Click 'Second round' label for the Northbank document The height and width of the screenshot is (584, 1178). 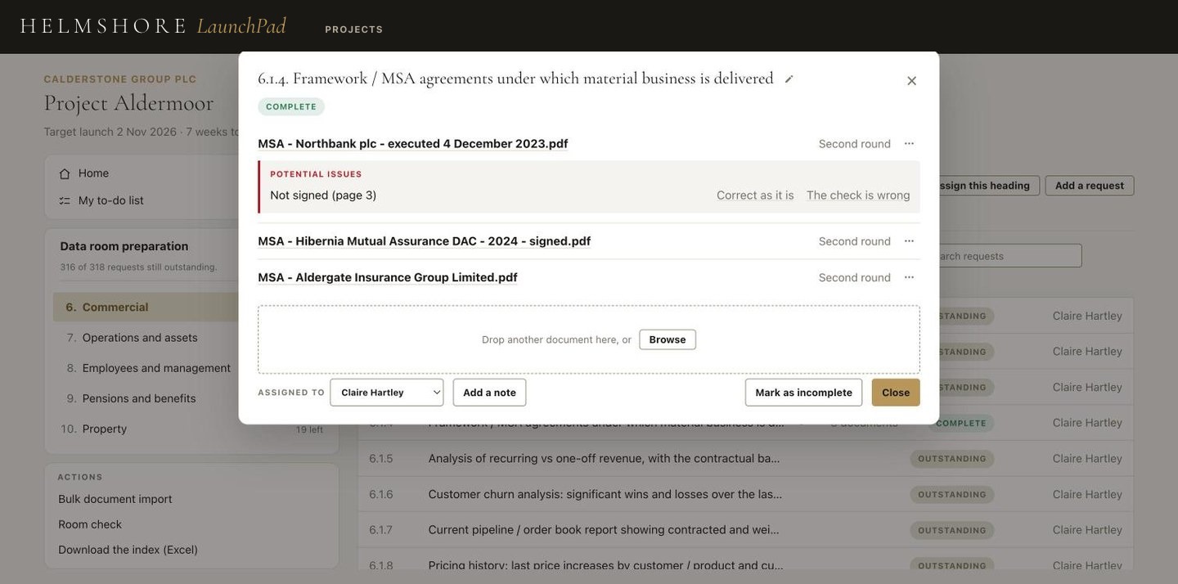tap(855, 143)
